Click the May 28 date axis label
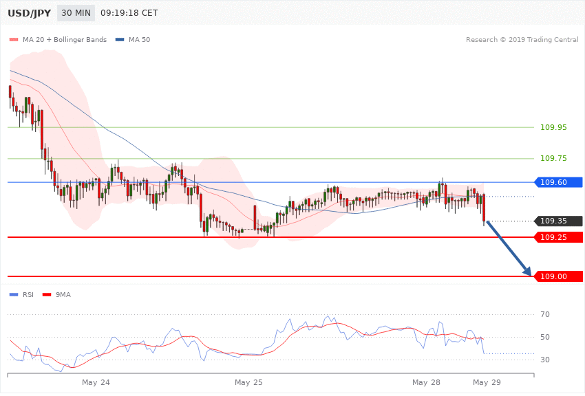The image size is (585, 396). 426,382
